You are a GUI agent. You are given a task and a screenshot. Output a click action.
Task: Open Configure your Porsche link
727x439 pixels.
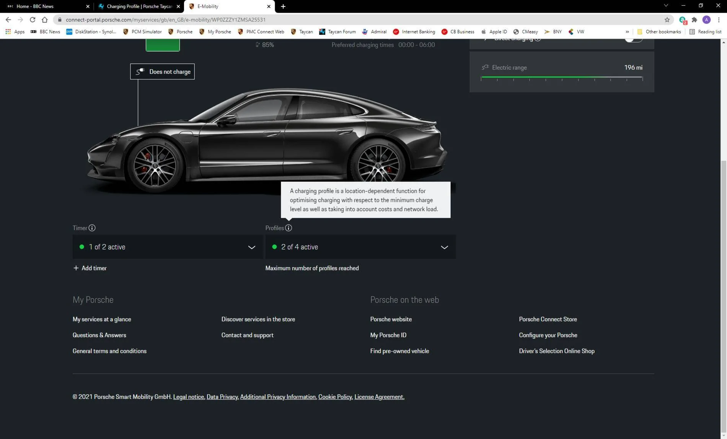(548, 335)
